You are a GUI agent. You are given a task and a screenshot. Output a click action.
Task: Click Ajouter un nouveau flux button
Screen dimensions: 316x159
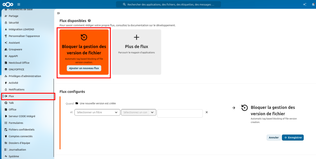point(84,68)
